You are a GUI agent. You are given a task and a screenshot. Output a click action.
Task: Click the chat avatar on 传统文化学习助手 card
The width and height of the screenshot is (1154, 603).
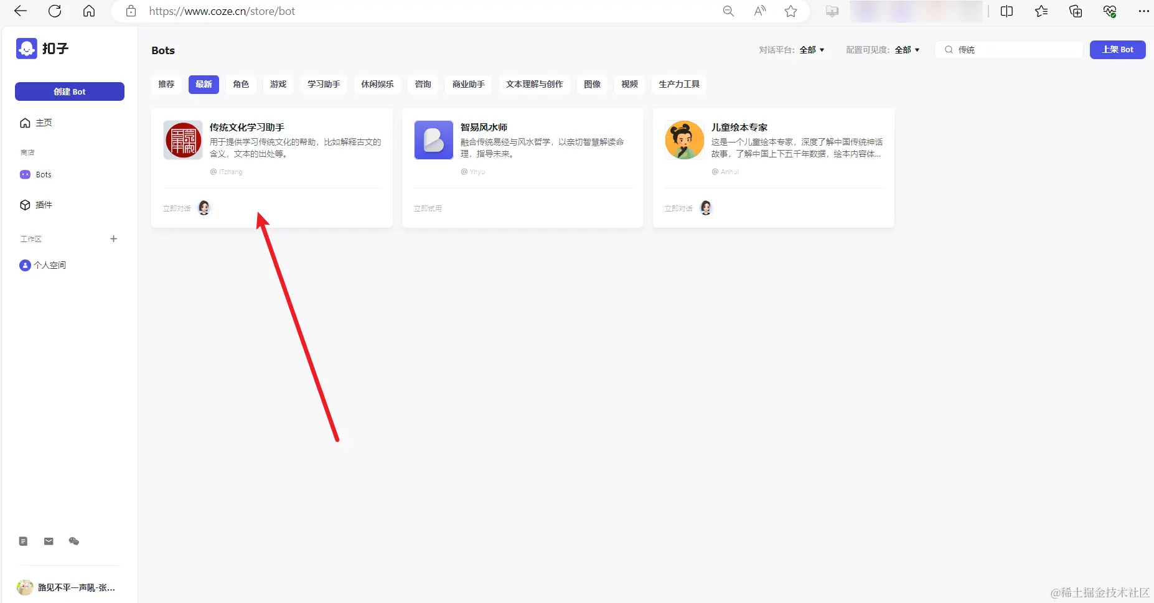point(204,208)
